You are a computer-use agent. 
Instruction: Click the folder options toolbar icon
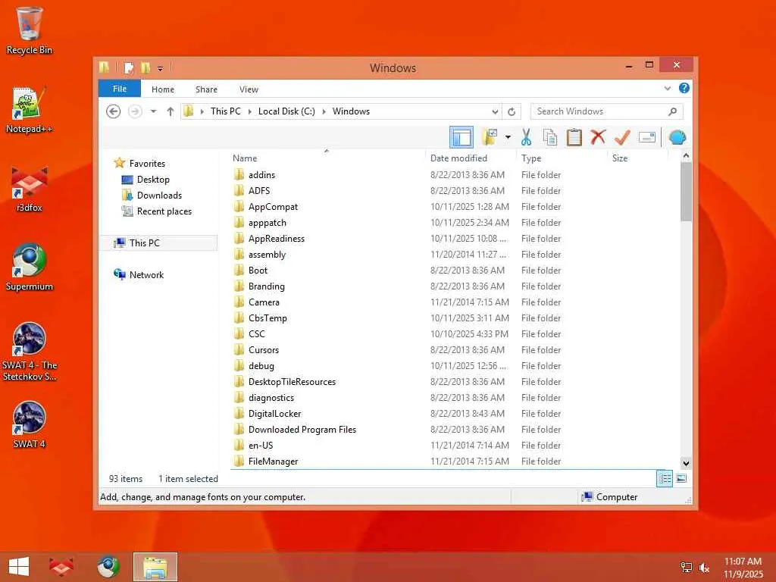[x=490, y=137]
